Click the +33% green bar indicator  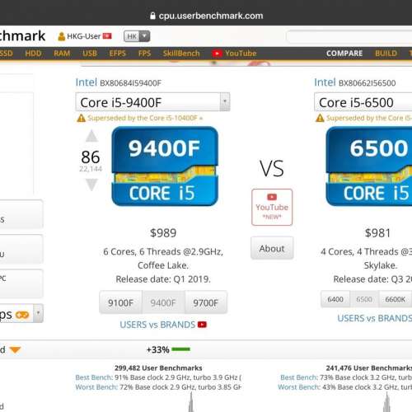click(181, 349)
